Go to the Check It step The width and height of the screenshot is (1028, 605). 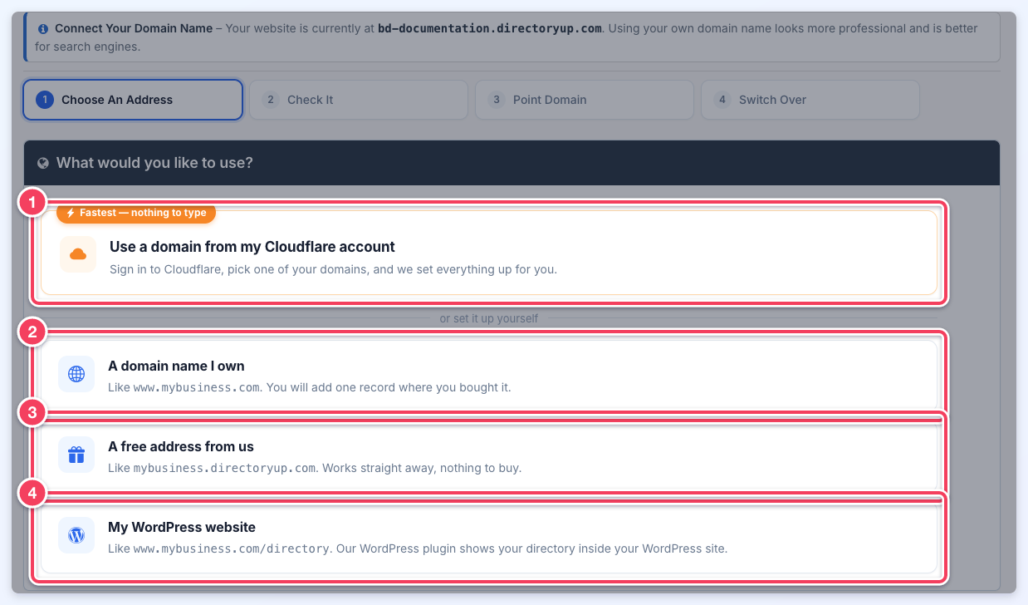[359, 100]
